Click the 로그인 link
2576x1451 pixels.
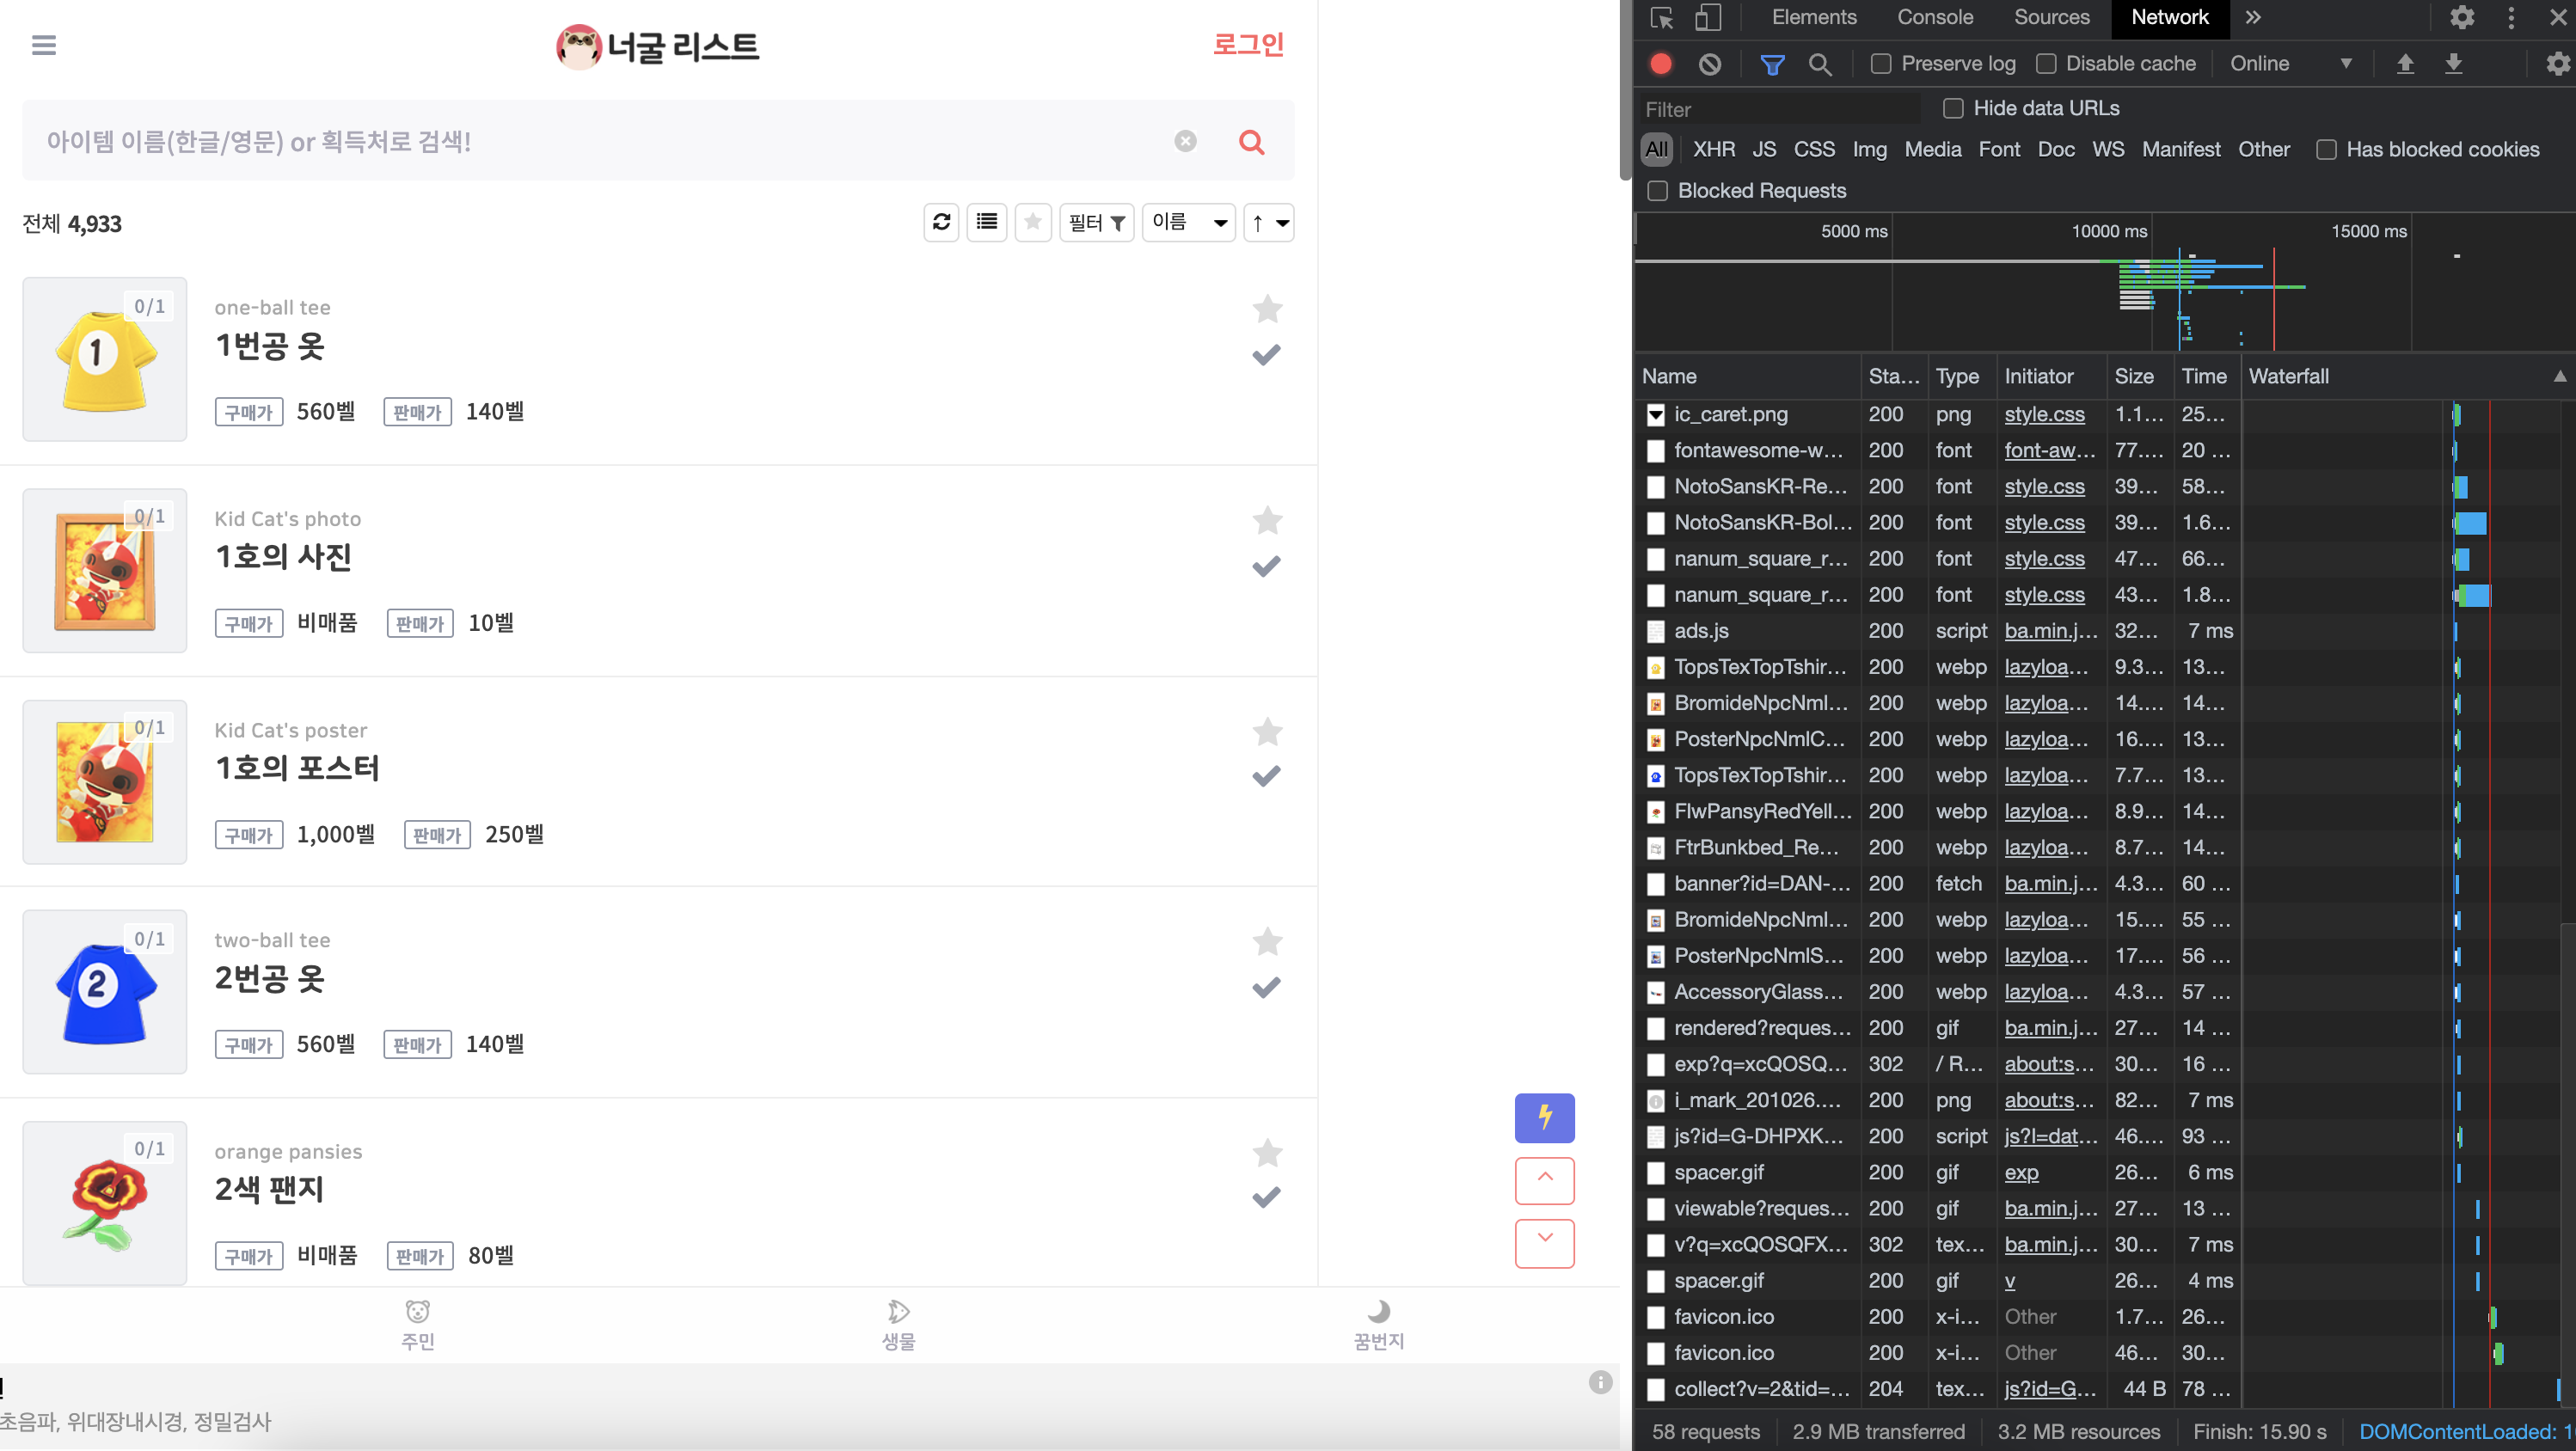[1247, 45]
